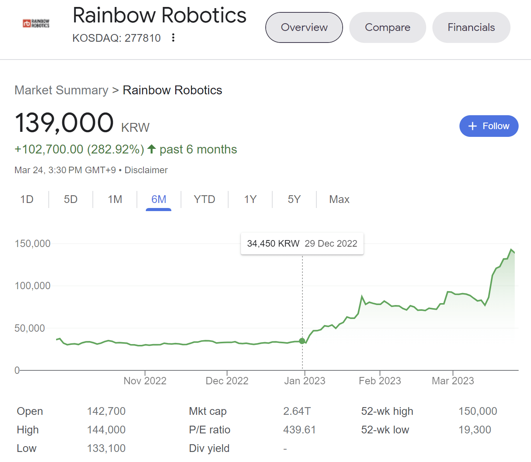Click the current price 139,000
This screenshot has width=531, height=462.
64,123
